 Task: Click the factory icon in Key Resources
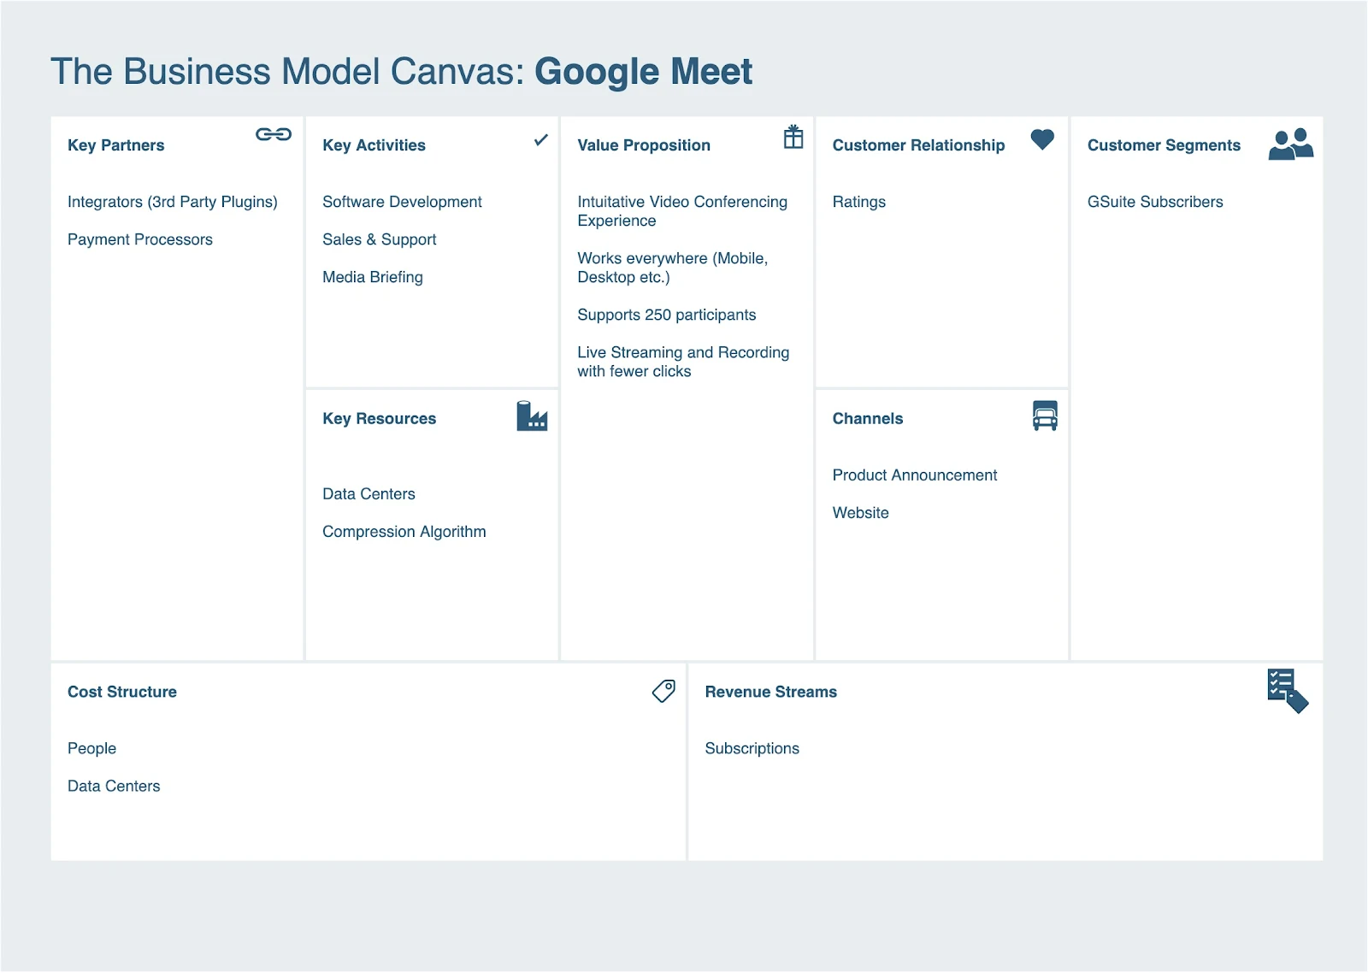pyautogui.click(x=532, y=416)
